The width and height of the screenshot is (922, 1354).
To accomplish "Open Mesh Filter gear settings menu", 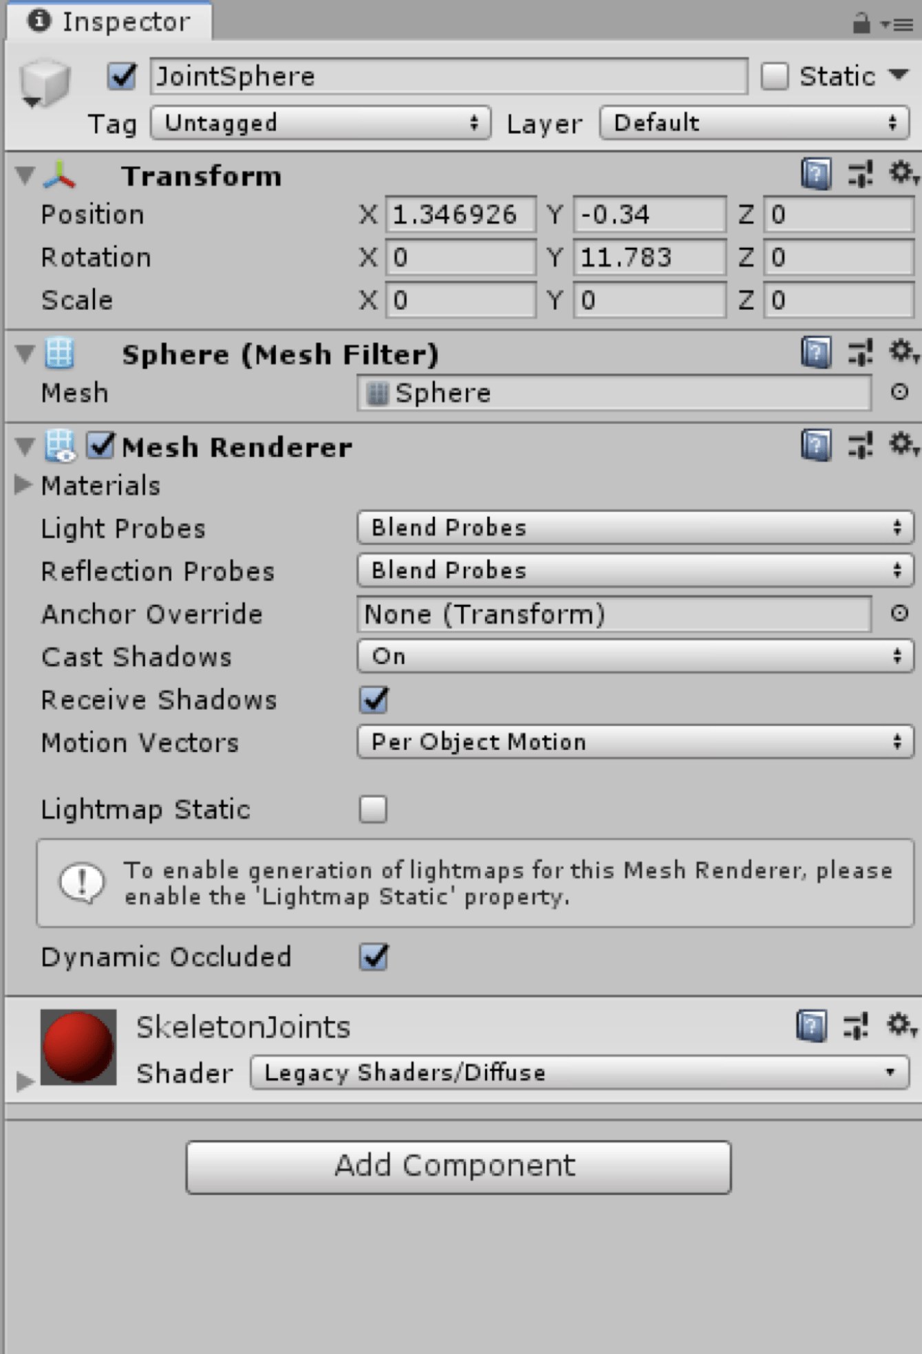I will click(x=903, y=352).
